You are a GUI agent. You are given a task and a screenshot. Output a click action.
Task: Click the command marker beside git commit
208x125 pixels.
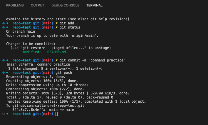click(3, 60)
